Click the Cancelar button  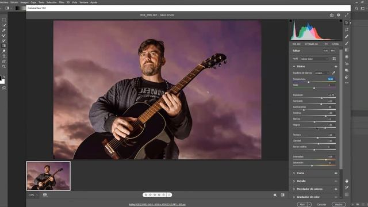point(321,205)
